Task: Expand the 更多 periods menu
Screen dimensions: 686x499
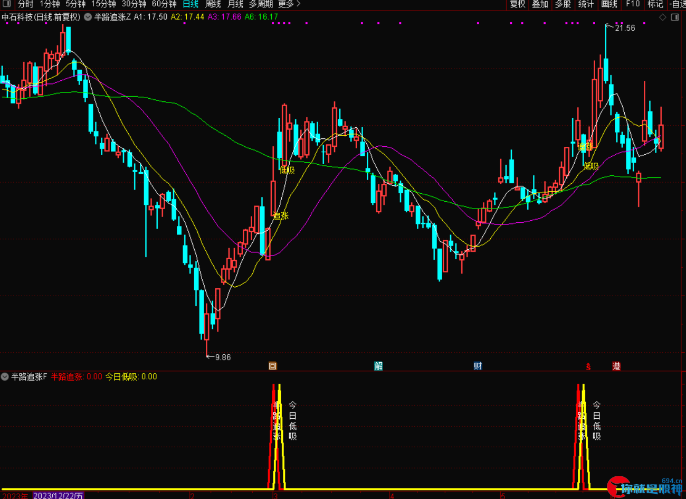Action: point(289,4)
